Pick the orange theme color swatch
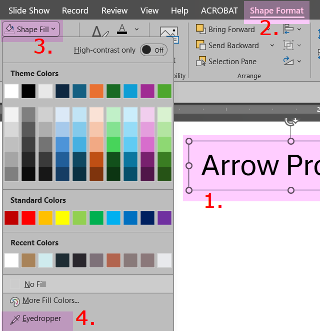320x331 pixels. (x=96, y=91)
